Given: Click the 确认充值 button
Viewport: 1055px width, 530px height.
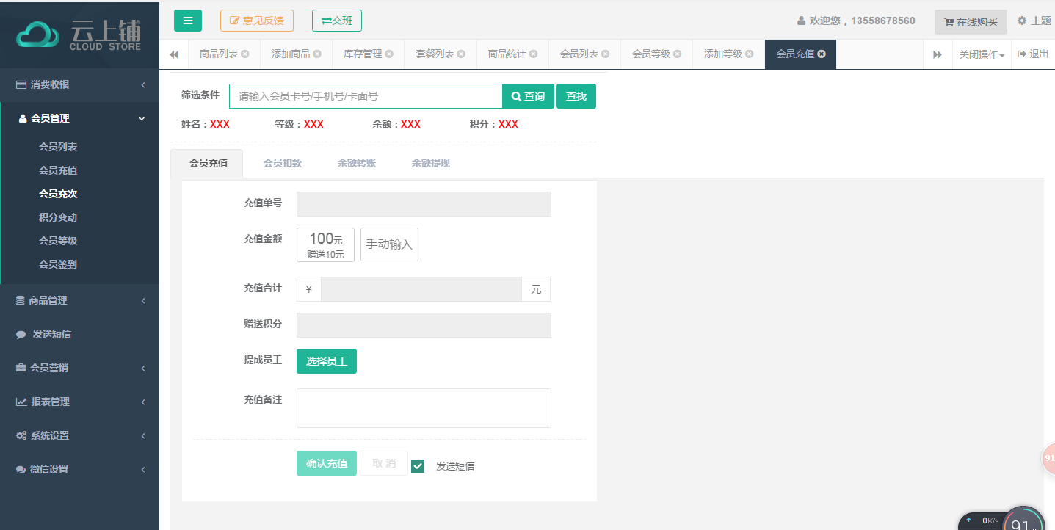Looking at the screenshot, I should (x=327, y=463).
